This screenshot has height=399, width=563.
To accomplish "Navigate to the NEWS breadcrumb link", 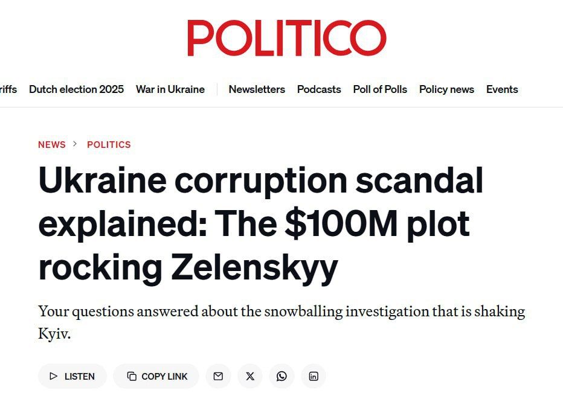I will 51,144.
